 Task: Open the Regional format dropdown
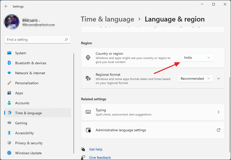point(195,78)
